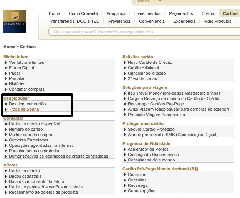Open Limite de crédito under Alterar

pyautogui.click(x=24, y=171)
